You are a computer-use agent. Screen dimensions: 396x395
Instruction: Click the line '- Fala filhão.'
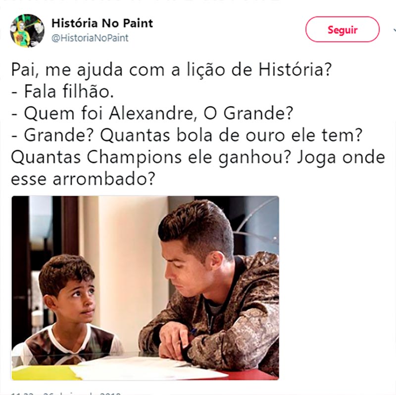(62, 91)
